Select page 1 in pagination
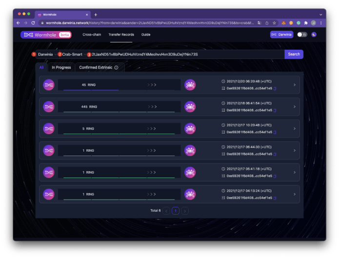The height and width of the screenshot is (258, 339). [175, 211]
